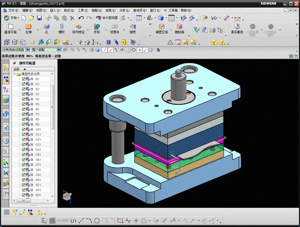
Task: Select the 偏置区域 offset region tool
Action: point(162,27)
